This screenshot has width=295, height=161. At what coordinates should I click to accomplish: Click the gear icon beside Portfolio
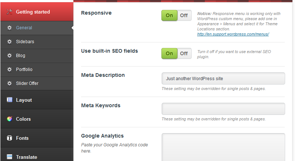(x=9, y=70)
